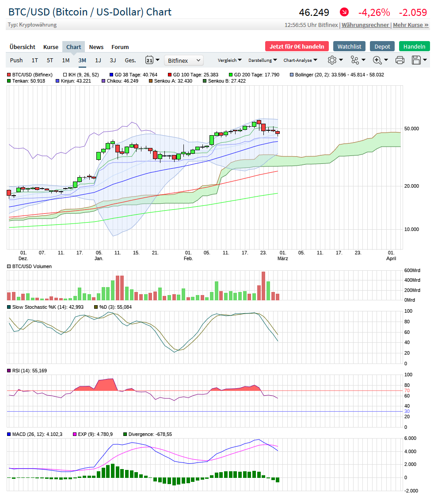Select the 1M timeframe
This screenshot has width=434, height=496.
click(66, 60)
